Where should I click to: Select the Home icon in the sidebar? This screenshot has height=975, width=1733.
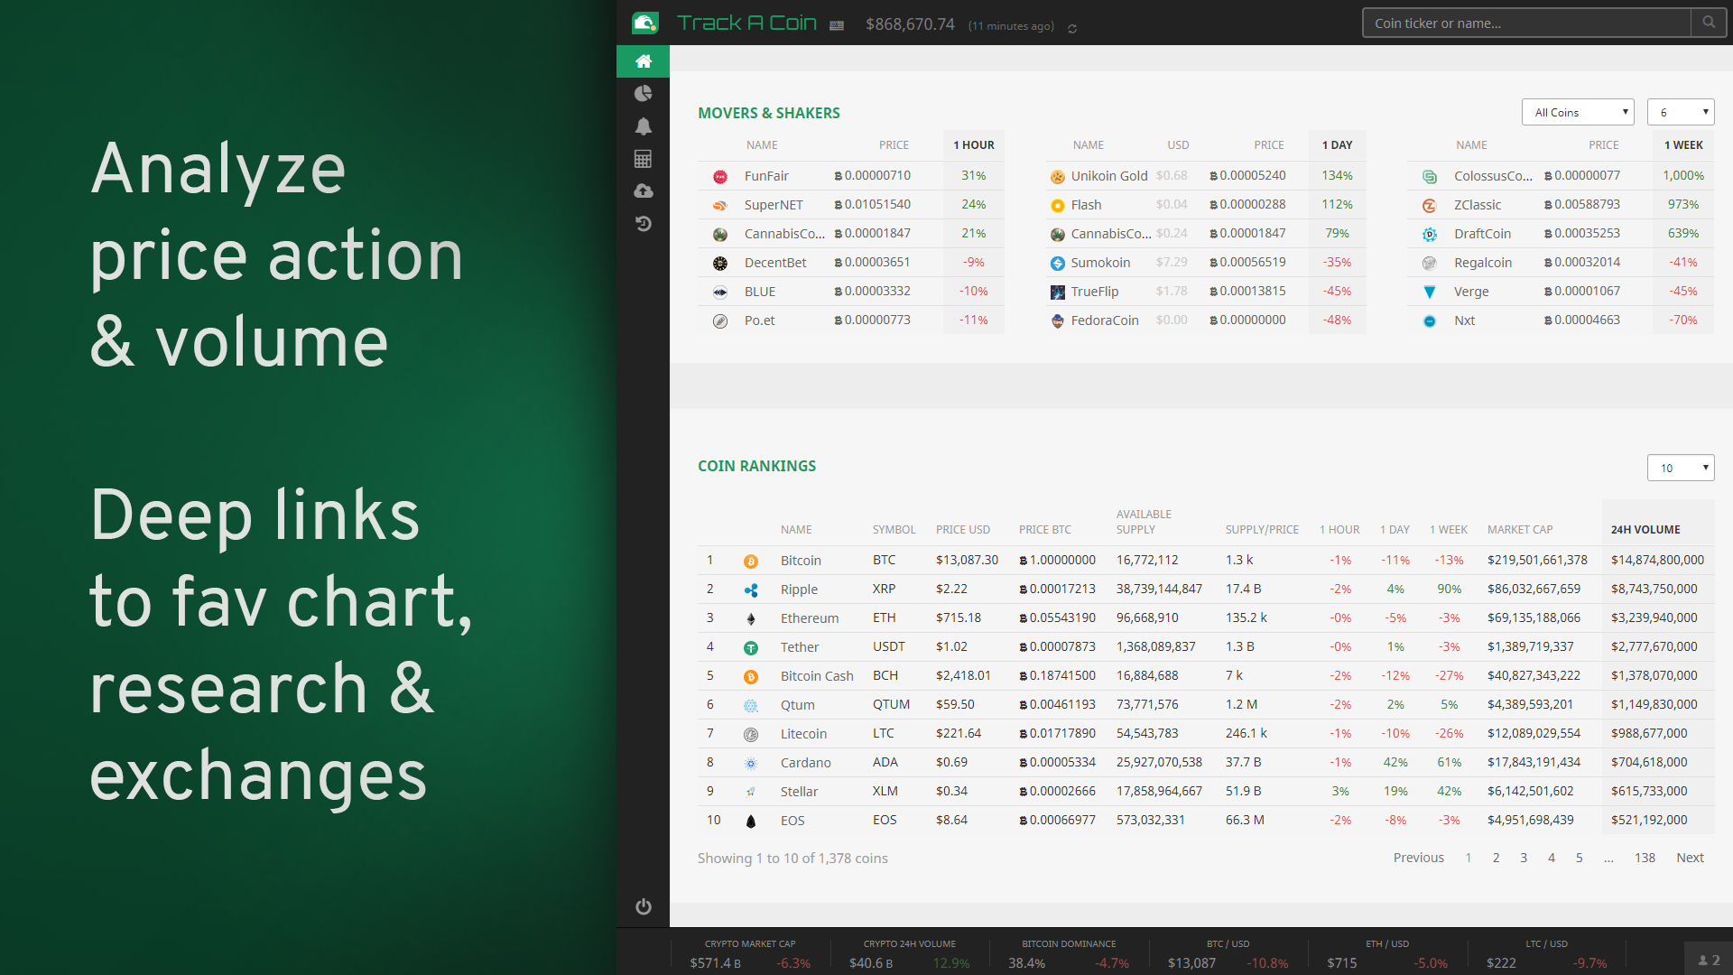643,61
